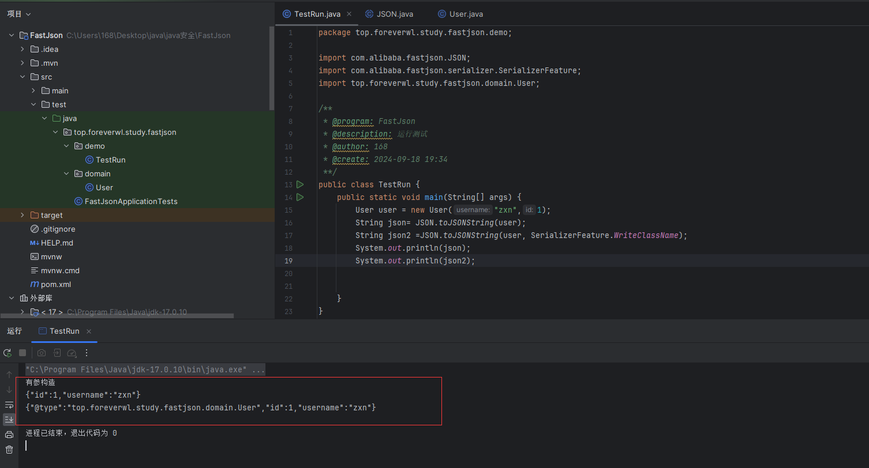
Task: Select User class in project tree
Action: click(x=104, y=187)
